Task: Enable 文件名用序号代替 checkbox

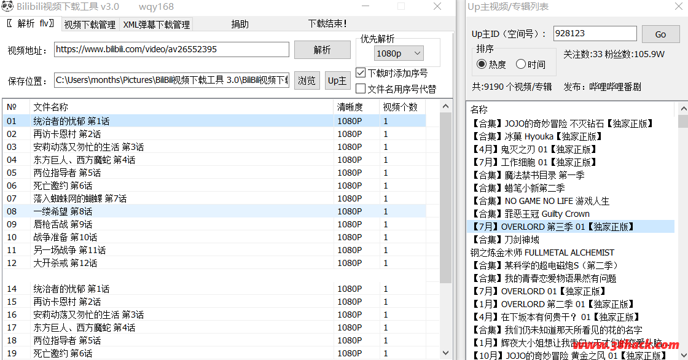Action: [361, 88]
